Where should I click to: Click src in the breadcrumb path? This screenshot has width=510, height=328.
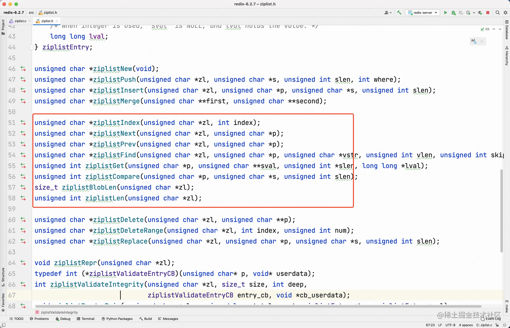click(x=31, y=13)
